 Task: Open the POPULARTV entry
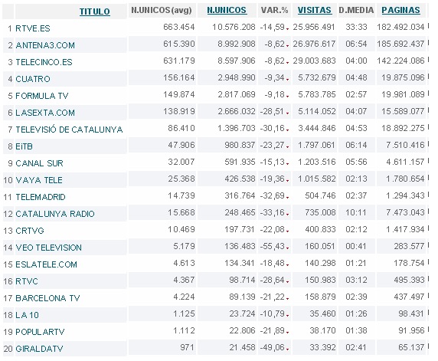[x=40, y=332]
